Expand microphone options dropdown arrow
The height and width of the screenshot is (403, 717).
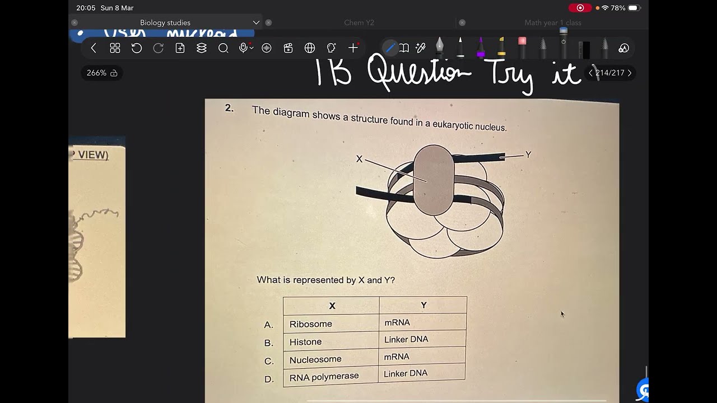(x=252, y=48)
